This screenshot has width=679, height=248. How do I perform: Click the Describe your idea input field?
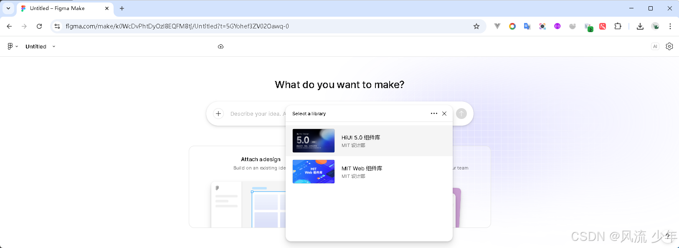[258, 114]
